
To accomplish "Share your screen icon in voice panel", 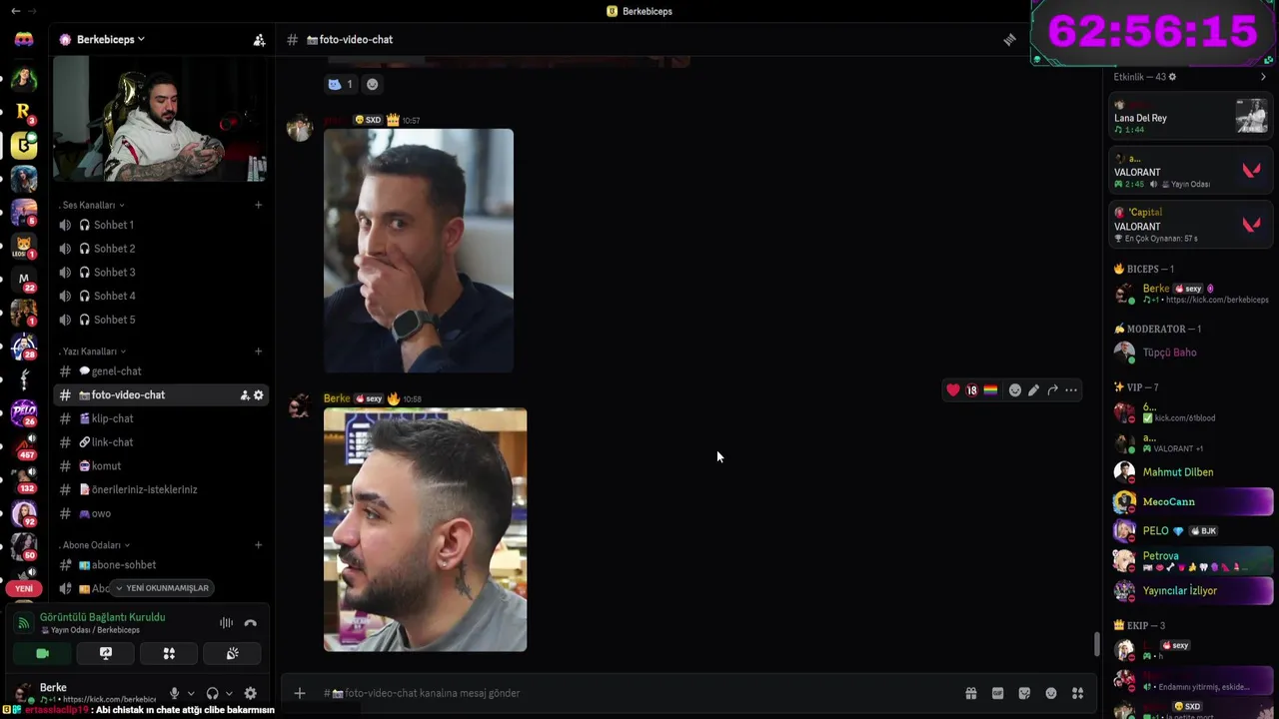I will (x=106, y=653).
